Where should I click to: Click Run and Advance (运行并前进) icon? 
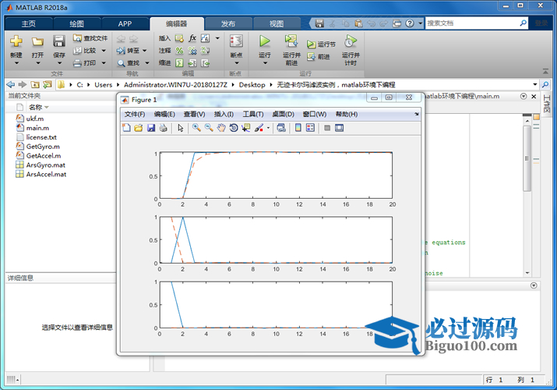click(291, 41)
